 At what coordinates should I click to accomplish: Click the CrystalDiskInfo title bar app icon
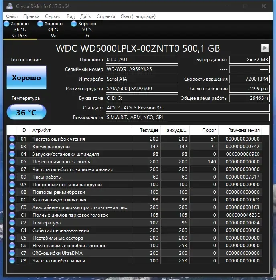click(10, 6)
